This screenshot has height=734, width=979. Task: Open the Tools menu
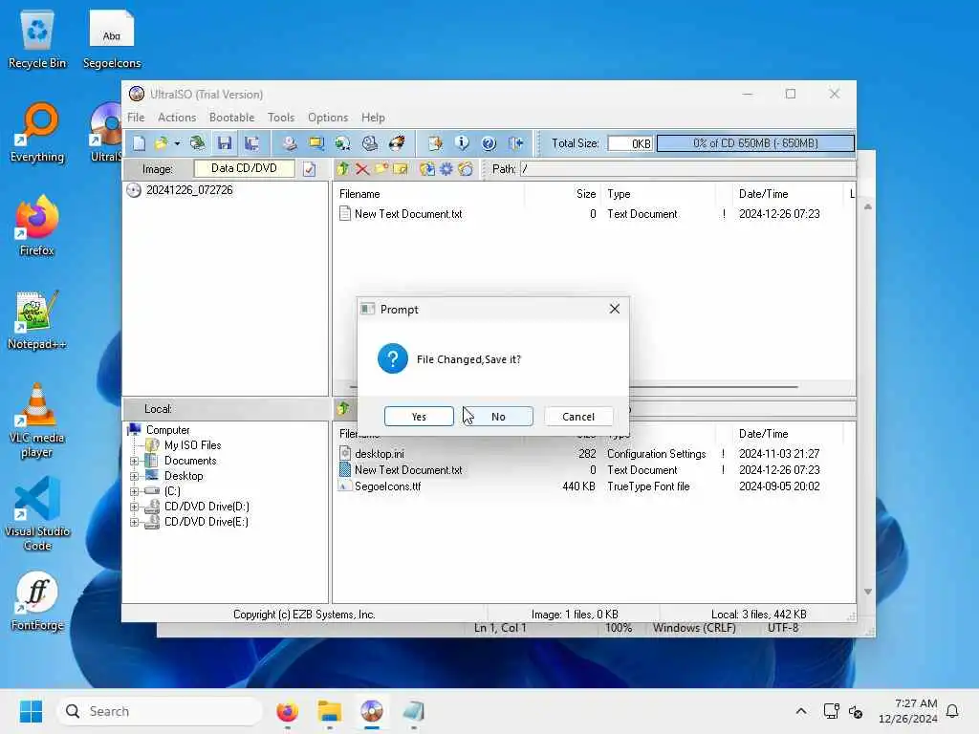(x=281, y=118)
